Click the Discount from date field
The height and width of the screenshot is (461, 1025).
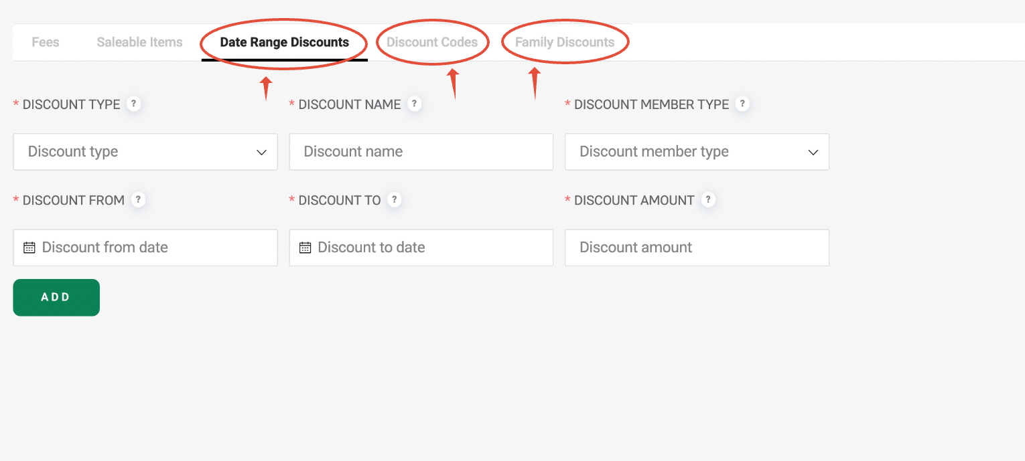tap(154, 248)
